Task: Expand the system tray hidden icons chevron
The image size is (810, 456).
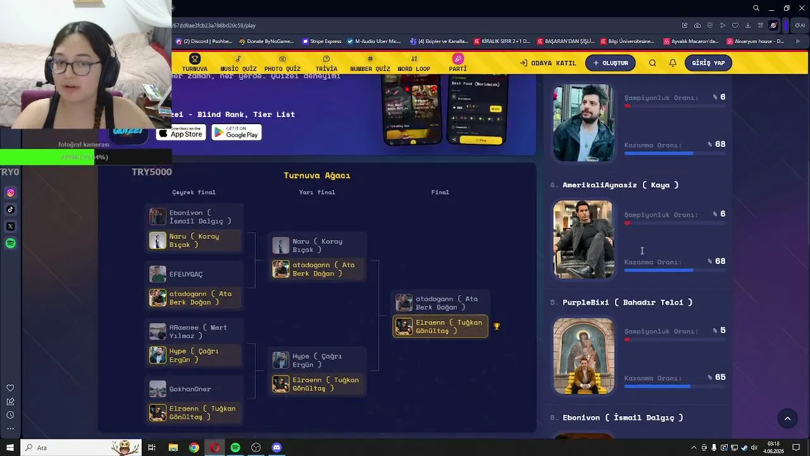Action: pyautogui.click(x=694, y=448)
